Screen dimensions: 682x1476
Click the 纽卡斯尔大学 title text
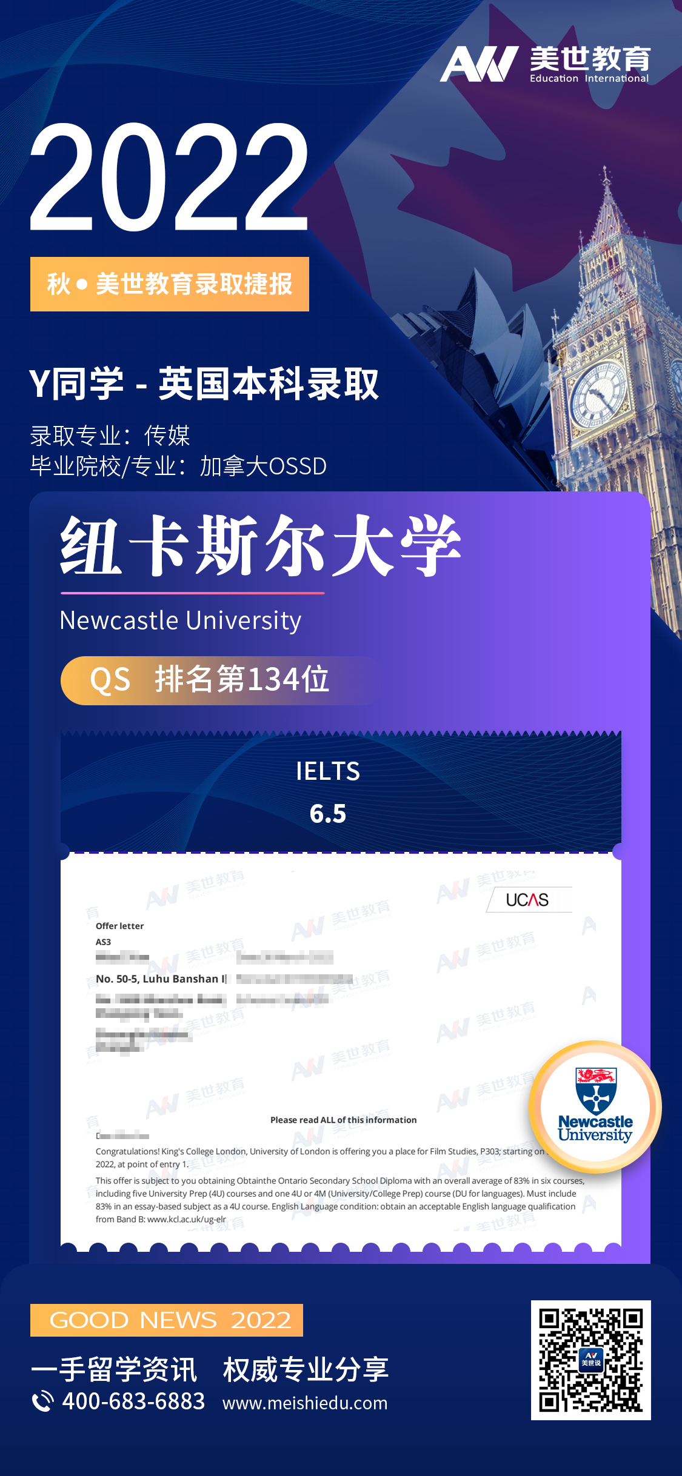(x=261, y=545)
